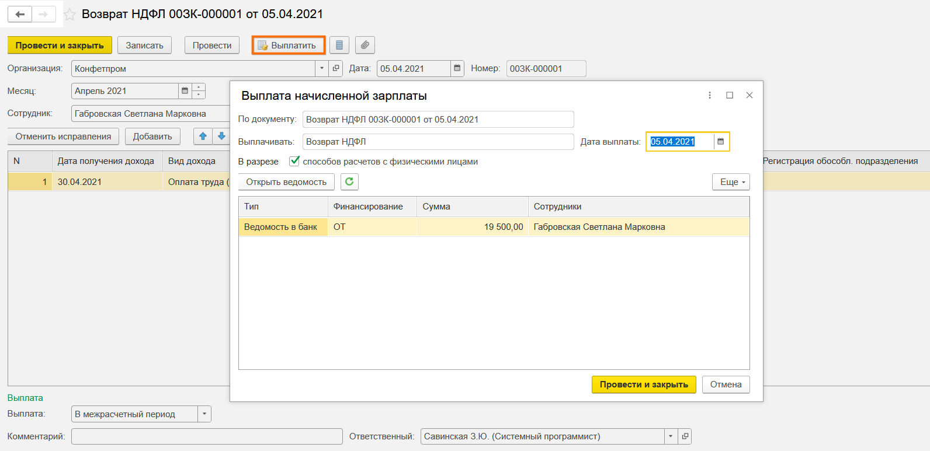
Task: Open calendar picker for Дата field
Action: click(457, 68)
